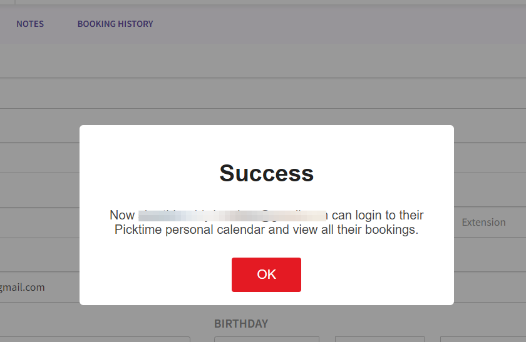Image resolution: width=526 pixels, height=342 pixels.
Task: Click the word Now starting the message
Action: coord(122,215)
